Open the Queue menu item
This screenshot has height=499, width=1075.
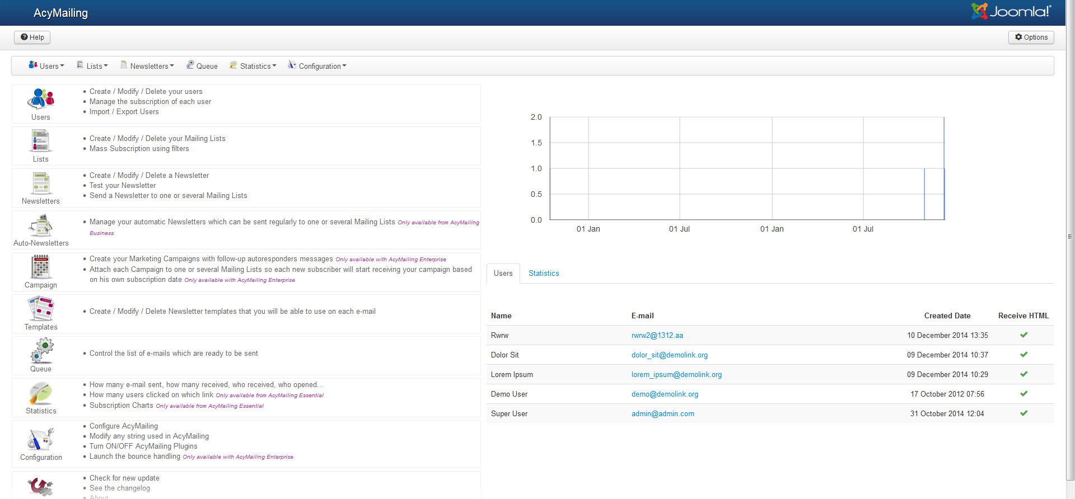(202, 66)
